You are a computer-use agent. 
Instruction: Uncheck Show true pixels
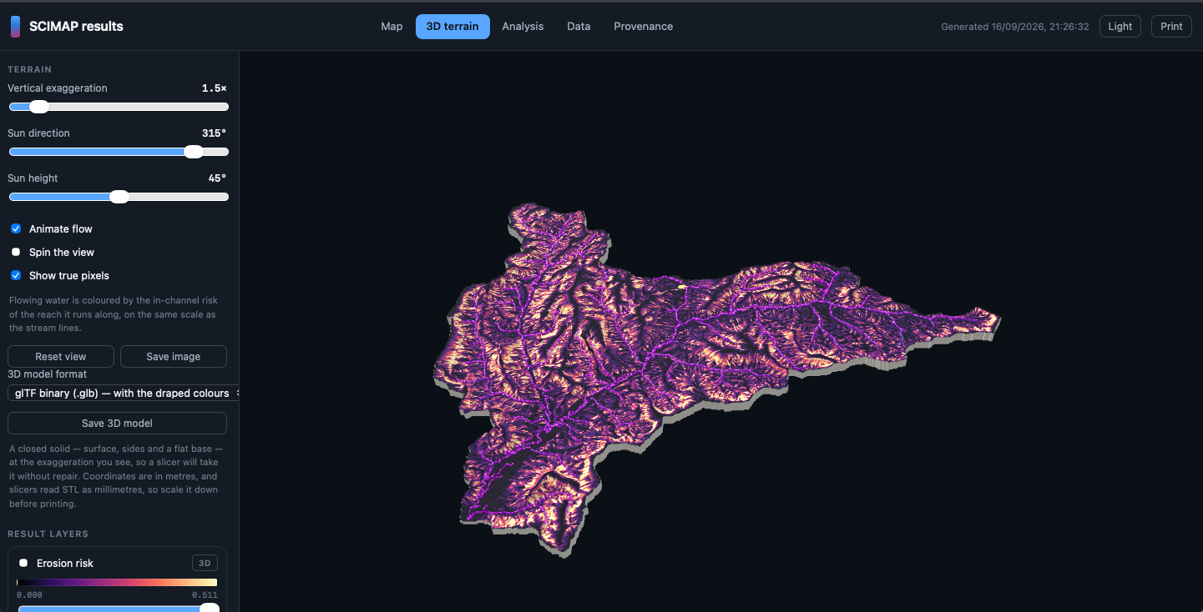coord(16,275)
